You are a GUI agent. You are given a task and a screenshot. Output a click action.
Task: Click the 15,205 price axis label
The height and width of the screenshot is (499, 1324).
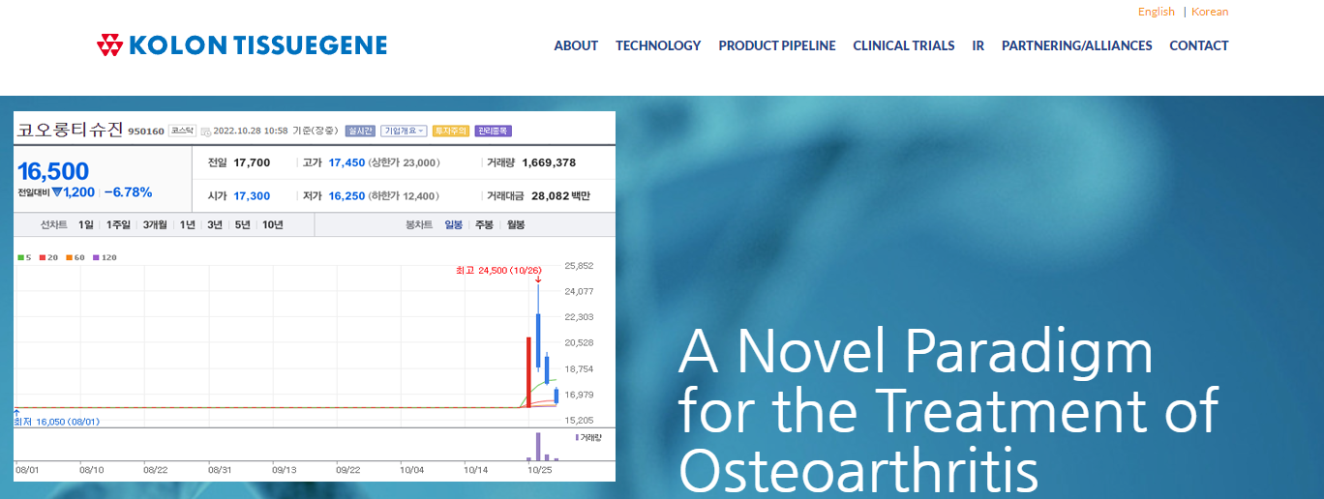click(x=579, y=421)
